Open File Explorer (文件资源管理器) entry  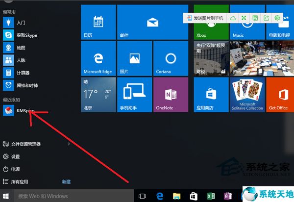(22, 144)
